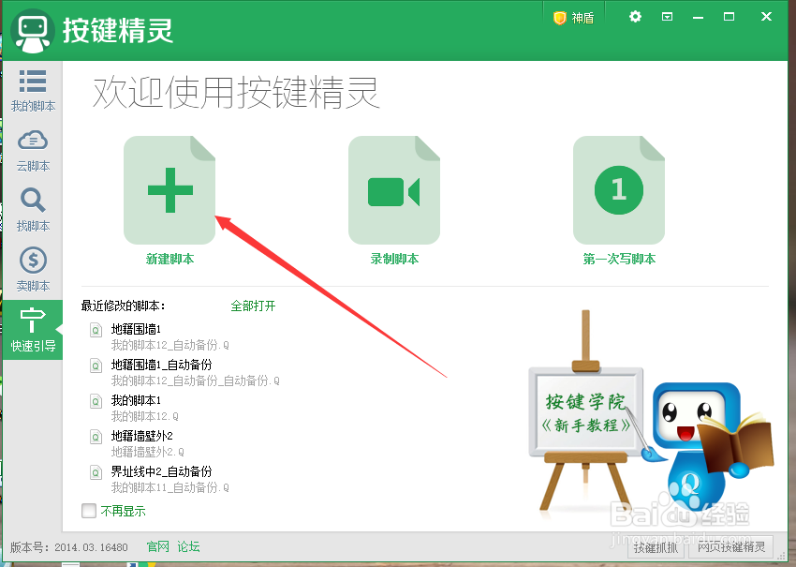Open the title bar dropdown menu icon
796x567 pixels.
coord(667,17)
